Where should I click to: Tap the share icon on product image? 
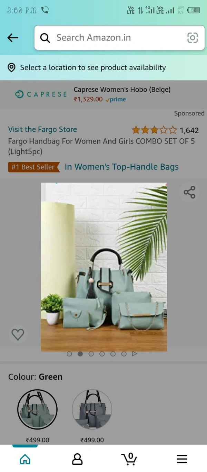click(189, 192)
